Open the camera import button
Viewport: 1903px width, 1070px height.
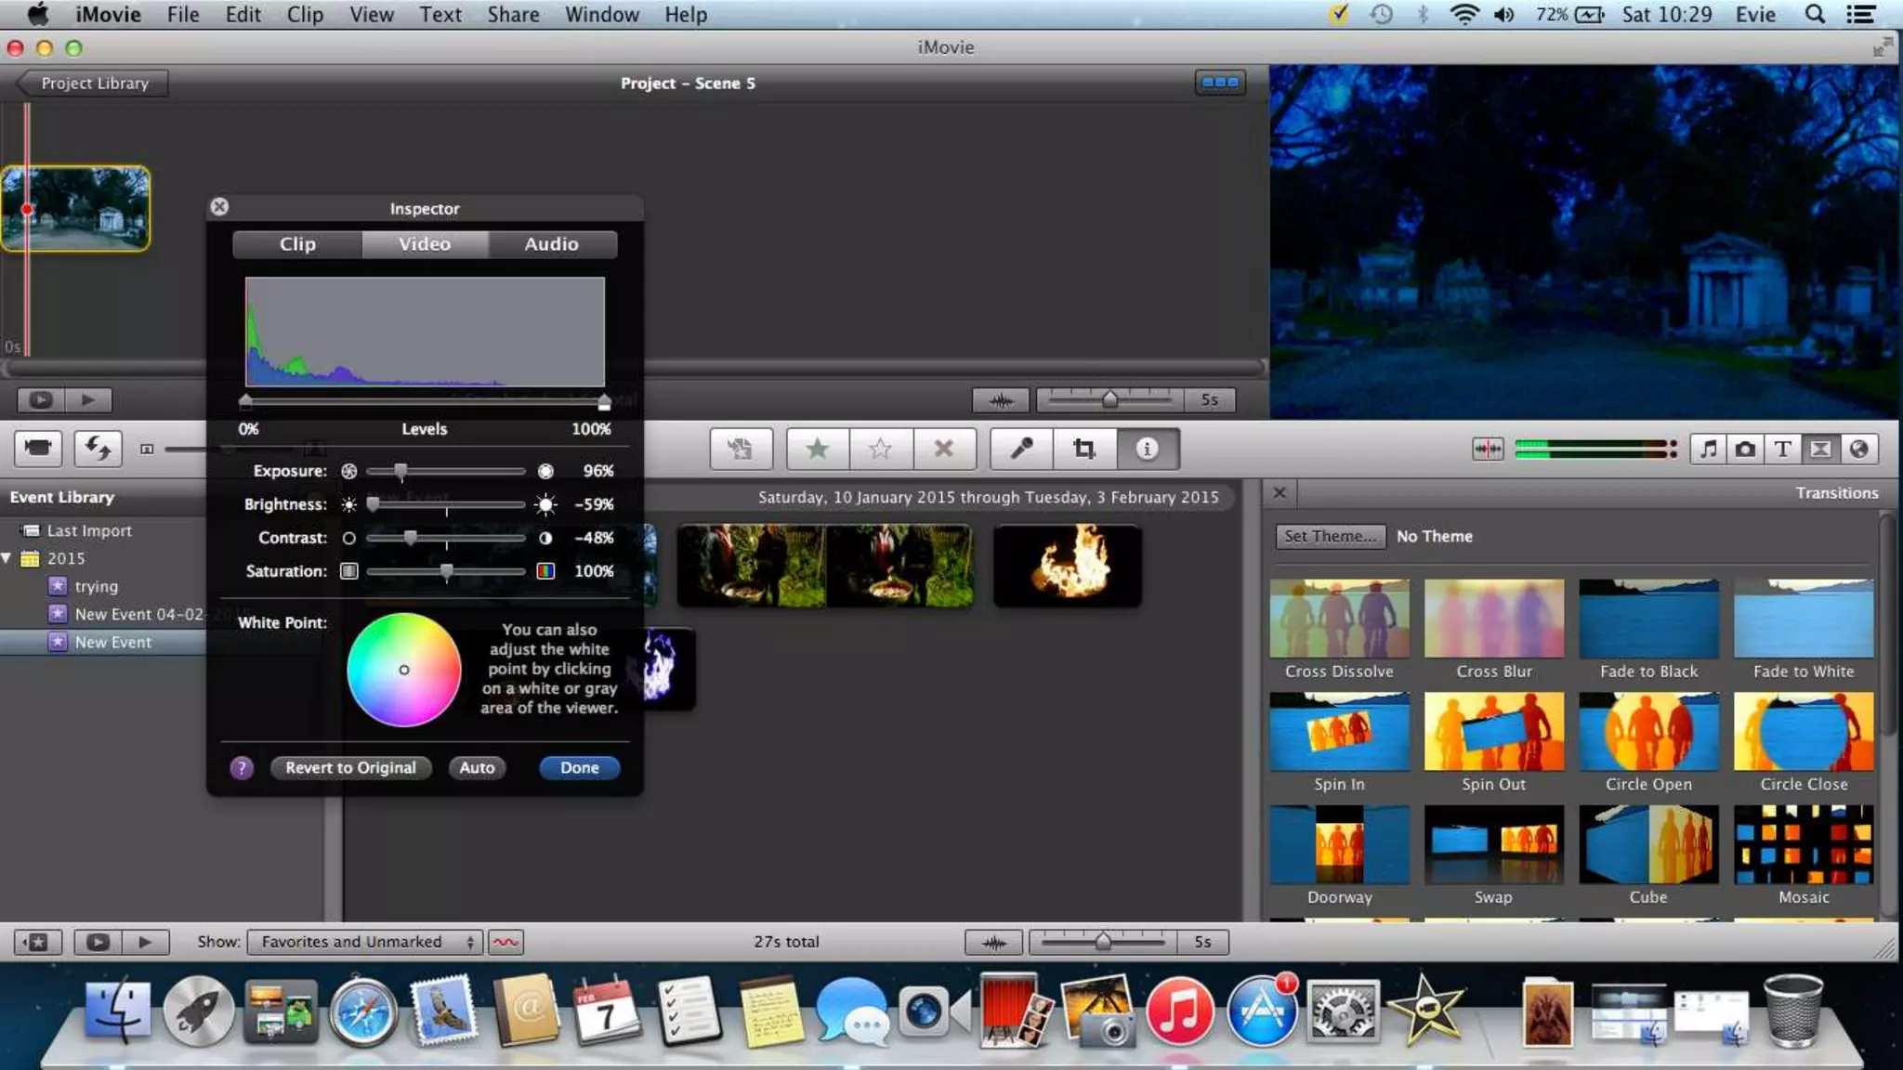[38, 449]
